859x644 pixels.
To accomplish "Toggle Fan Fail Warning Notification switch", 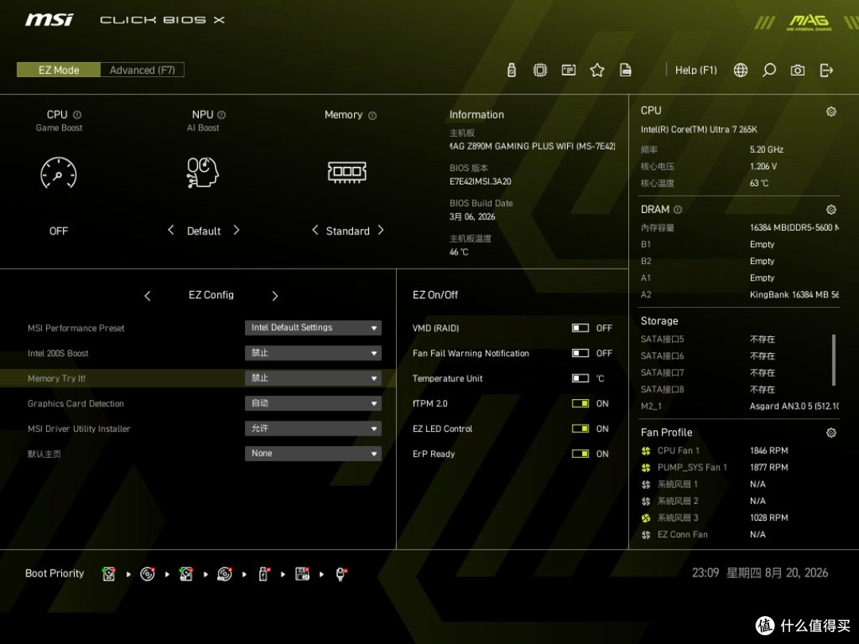I will [580, 353].
